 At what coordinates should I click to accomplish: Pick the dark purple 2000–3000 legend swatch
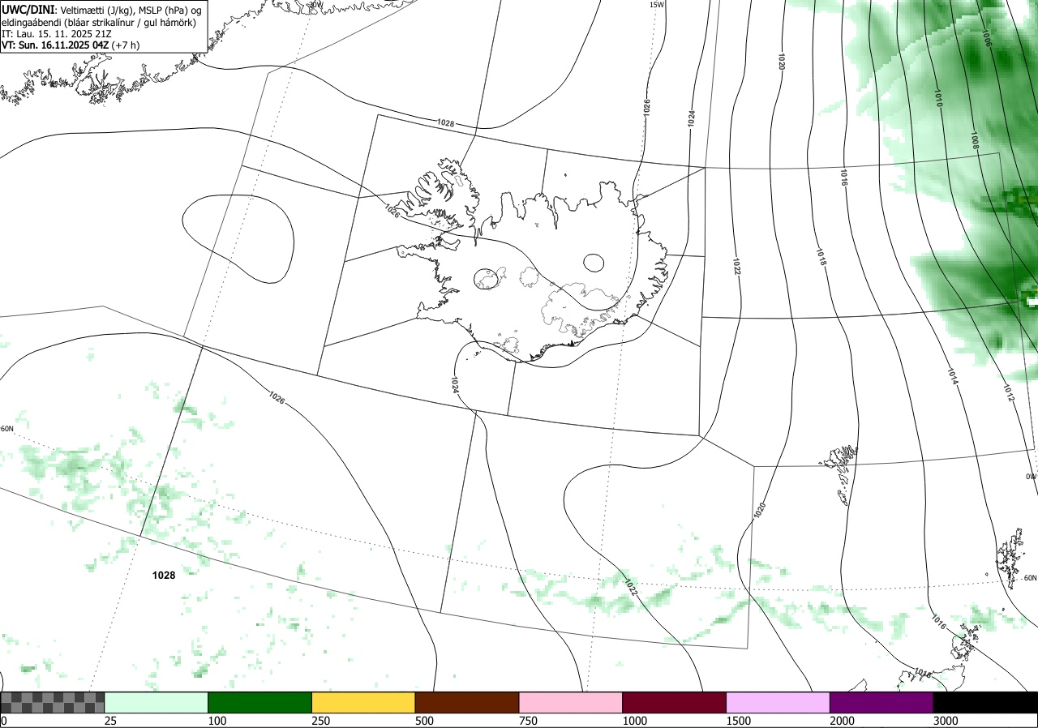881,702
